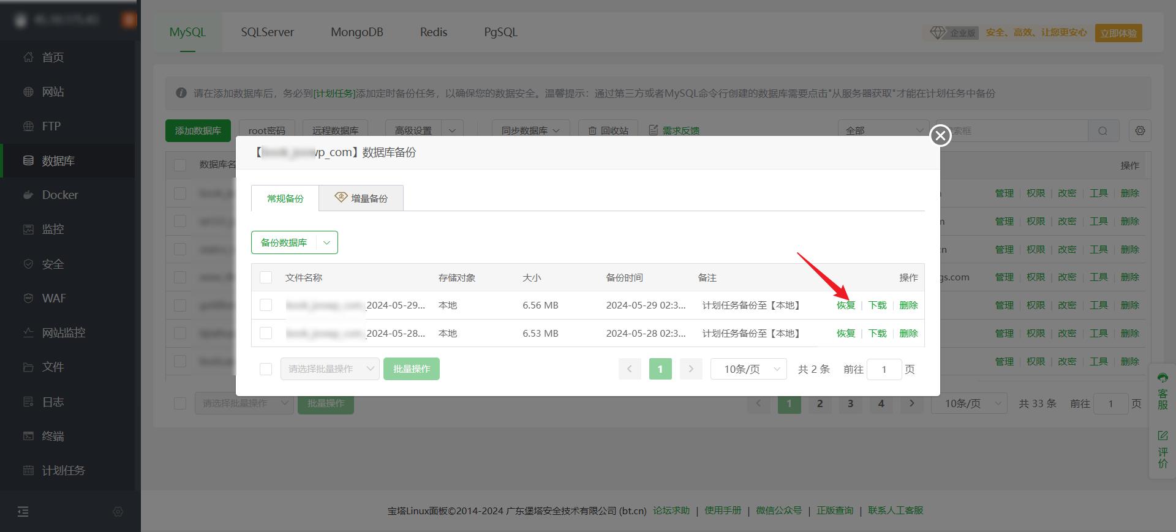This screenshot has height=532, width=1176.
Task: Collapse sidebar using bottom-left menu icon
Action: [x=23, y=512]
